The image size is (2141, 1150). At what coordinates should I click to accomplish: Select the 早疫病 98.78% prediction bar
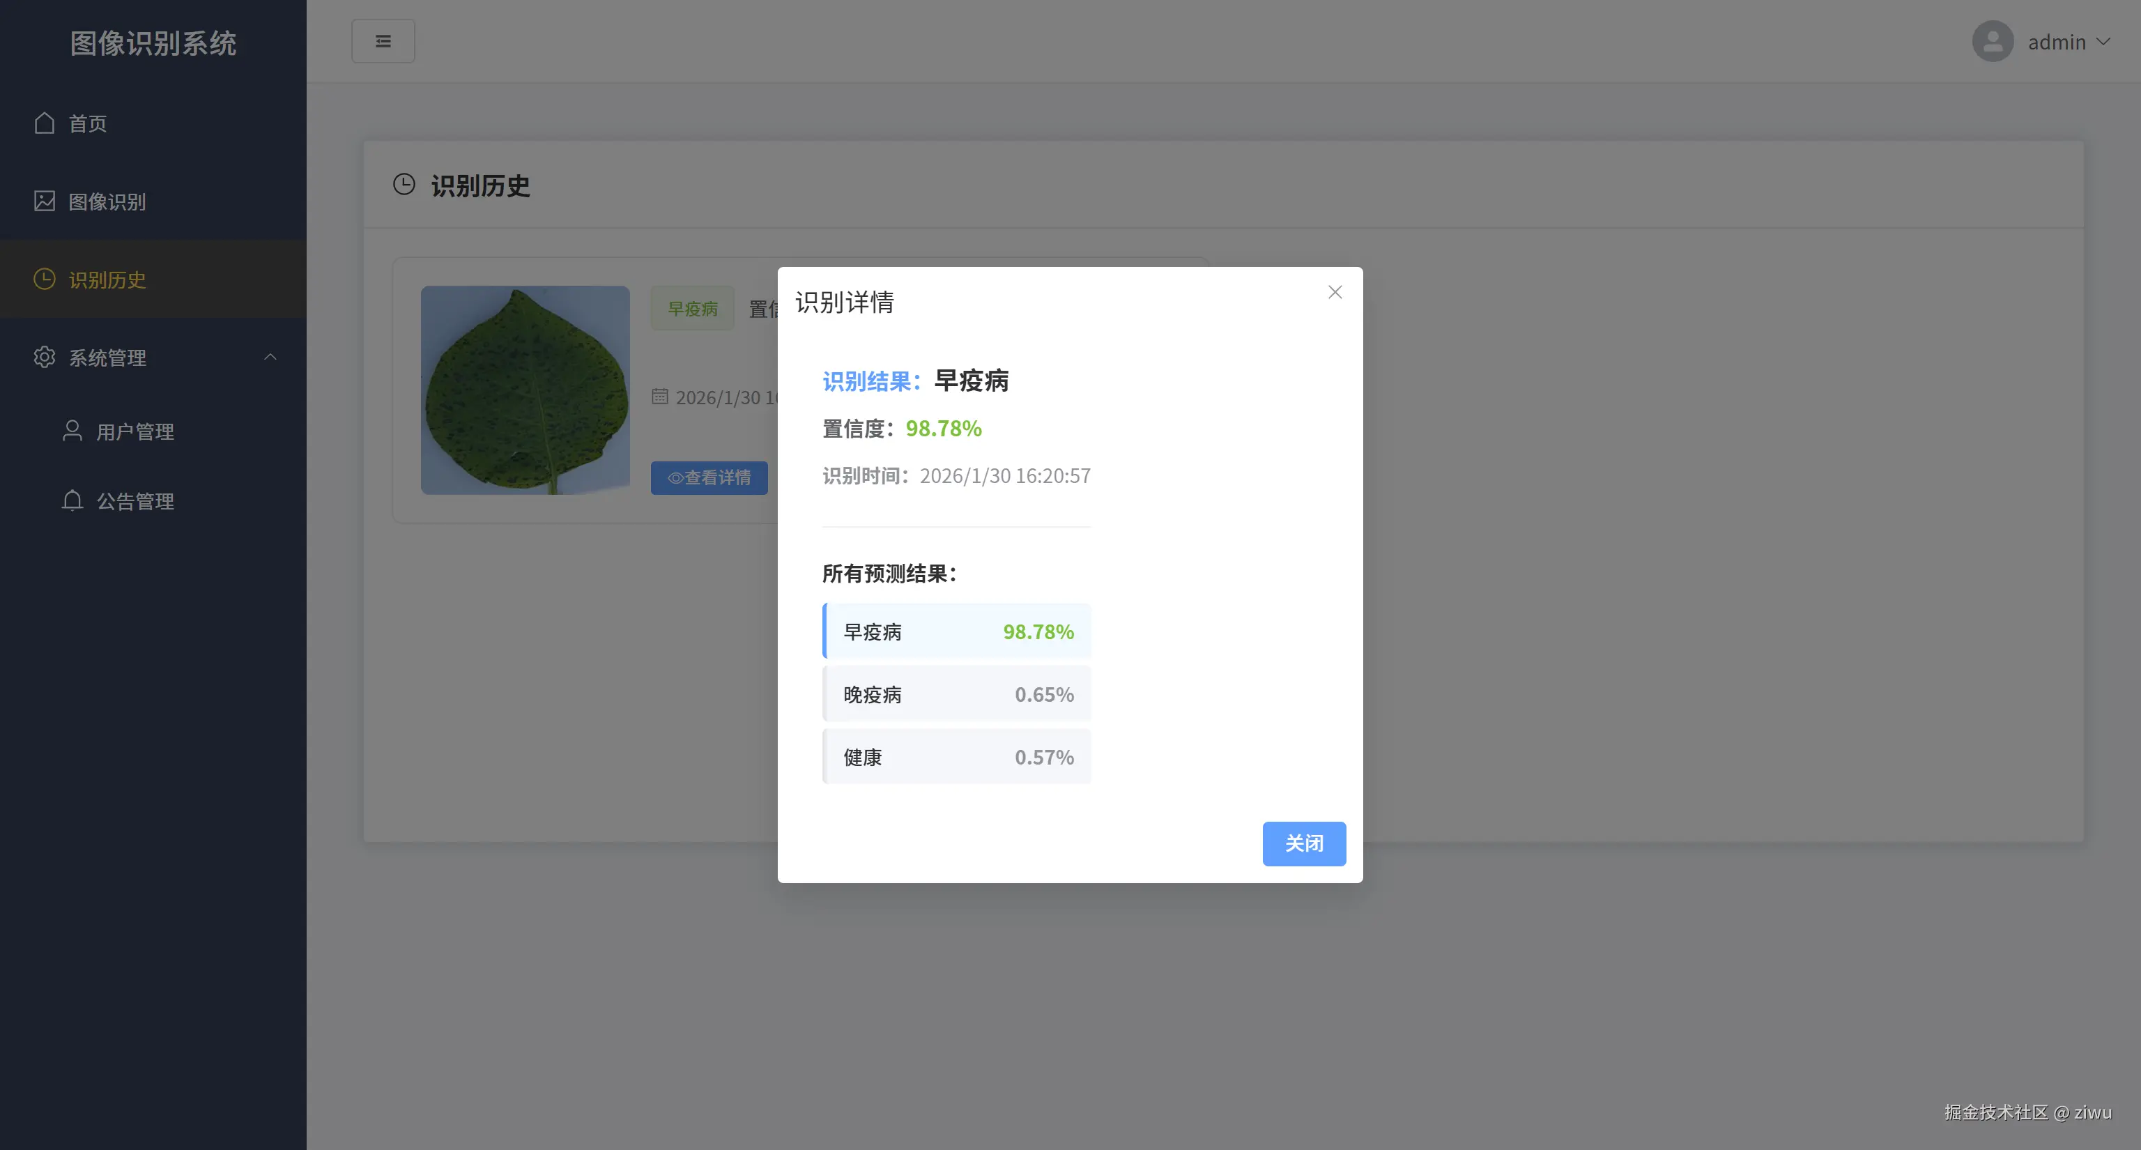coord(957,631)
